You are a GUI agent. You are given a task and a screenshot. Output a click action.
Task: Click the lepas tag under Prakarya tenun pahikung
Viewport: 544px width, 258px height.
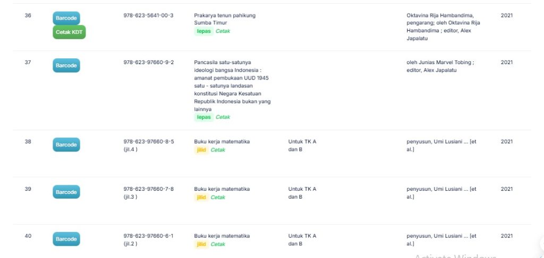click(204, 31)
